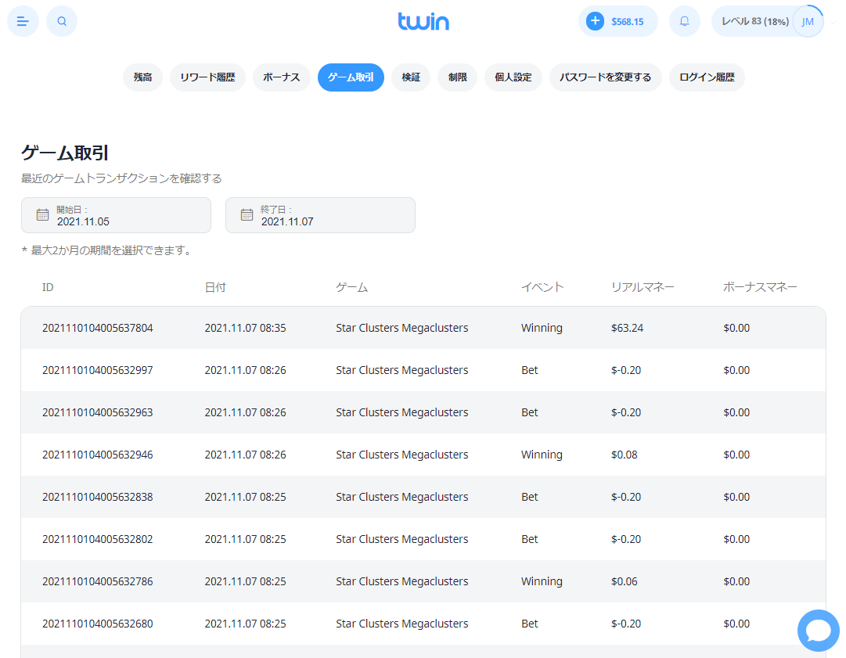The height and width of the screenshot is (658, 846).
Task: Select transaction ID 2021110104005632838
Action: point(98,497)
